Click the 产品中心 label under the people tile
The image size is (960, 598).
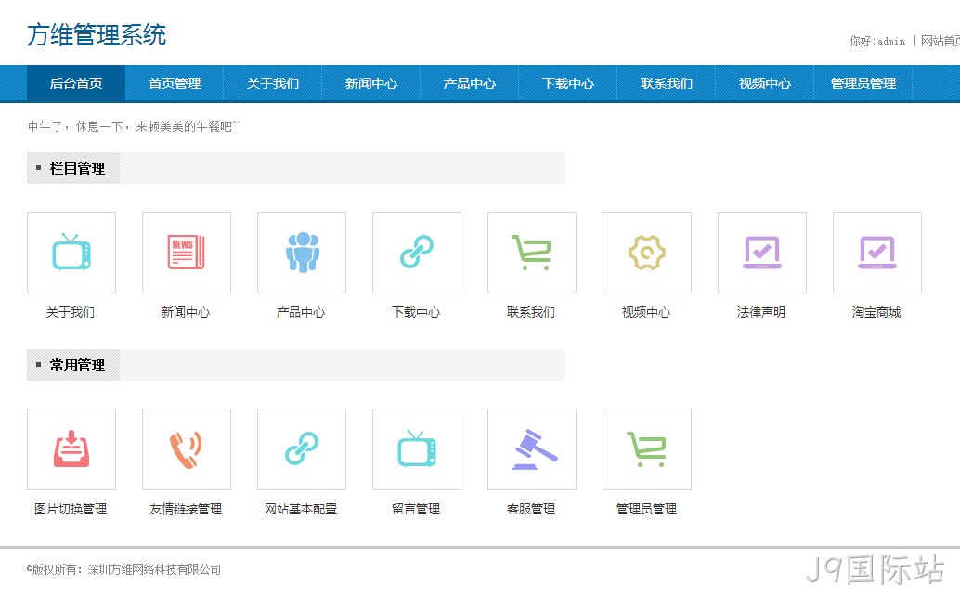coord(301,312)
